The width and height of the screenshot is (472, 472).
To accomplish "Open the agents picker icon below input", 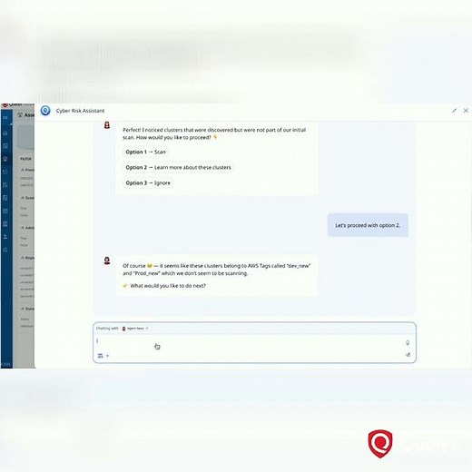I will coord(101,356).
